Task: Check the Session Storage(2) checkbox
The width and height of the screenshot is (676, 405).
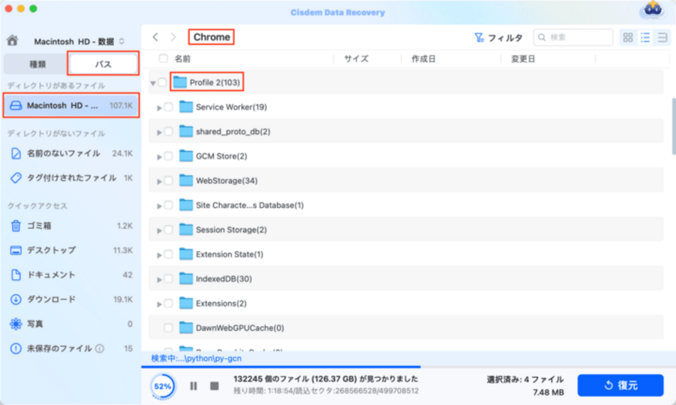Action: click(x=168, y=230)
